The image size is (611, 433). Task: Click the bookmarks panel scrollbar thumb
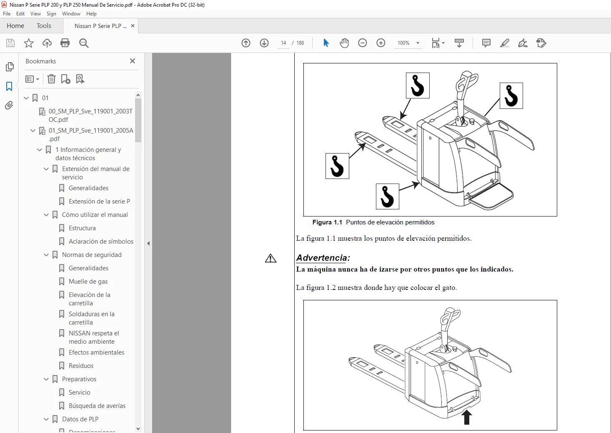[138, 121]
